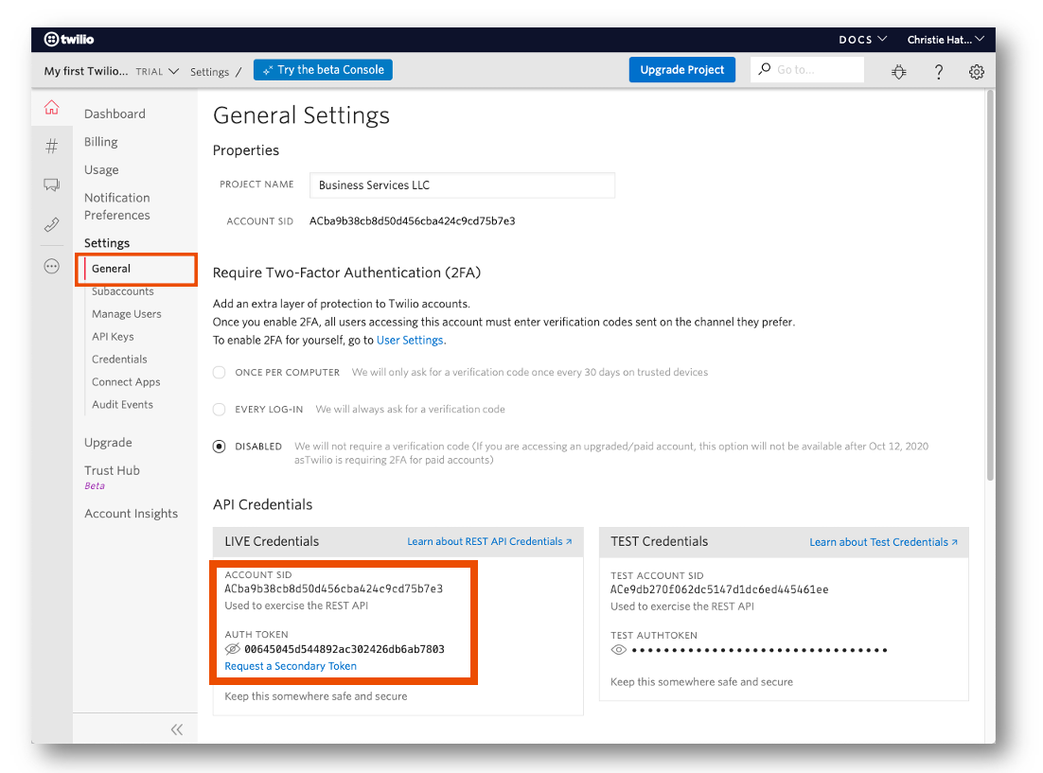Open the My first Twilio project switcher
Image resolution: width=1043 pixels, height=773 pixels.
tap(111, 71)
